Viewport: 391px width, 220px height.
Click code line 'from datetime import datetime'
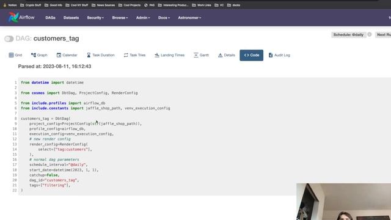[x=52, y=82]
